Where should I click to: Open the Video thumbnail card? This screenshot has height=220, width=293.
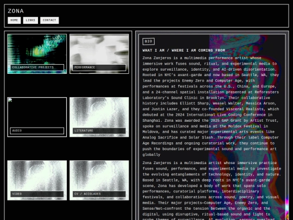(x=37, y=180)
